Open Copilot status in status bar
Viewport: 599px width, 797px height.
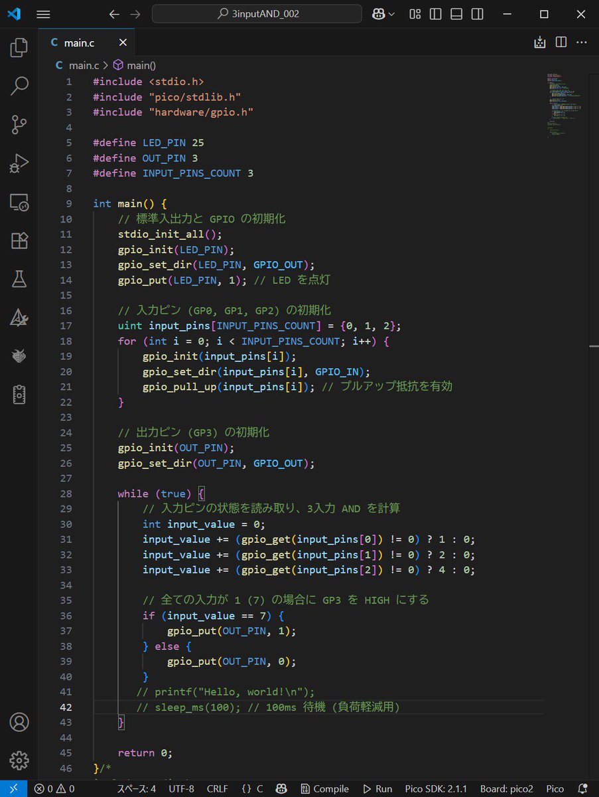tap(281, 789)
